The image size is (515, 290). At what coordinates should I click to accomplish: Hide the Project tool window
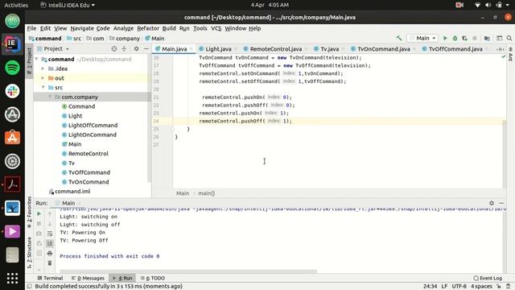(146, 48)
